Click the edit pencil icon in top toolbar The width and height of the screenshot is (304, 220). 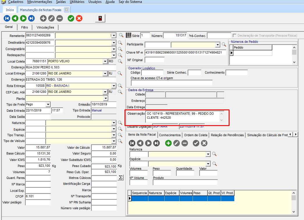[x=51, y=18]
